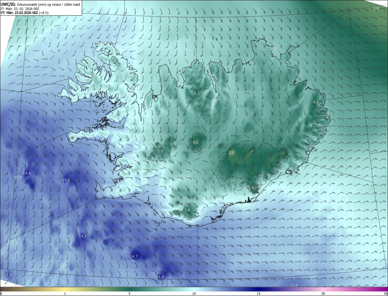Pick the dark green colorbar segment at 5
388x296 pixels.
click(x=129, y=289)
